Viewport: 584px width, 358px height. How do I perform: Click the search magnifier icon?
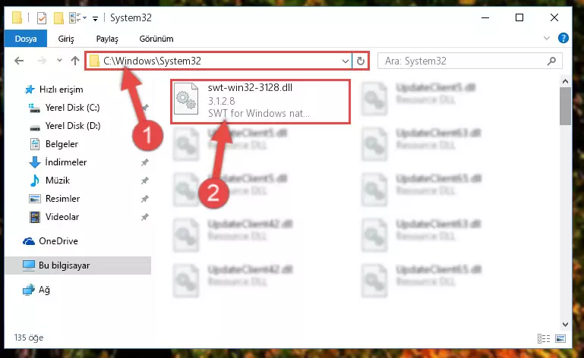click(551, 61)
